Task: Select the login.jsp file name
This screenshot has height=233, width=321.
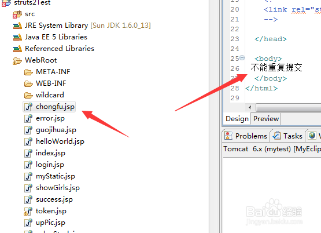Action: pos(50,165)
